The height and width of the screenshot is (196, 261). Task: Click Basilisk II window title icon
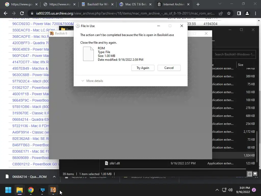pos(52,33)
